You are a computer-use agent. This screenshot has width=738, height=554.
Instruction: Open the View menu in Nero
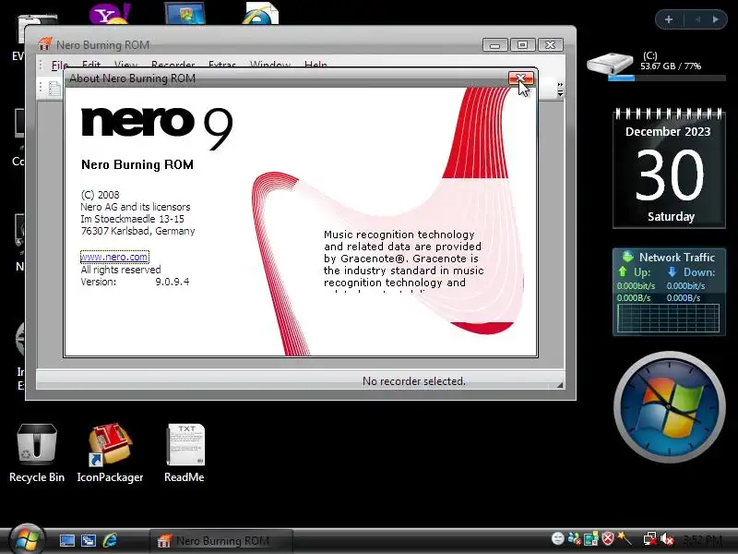[125, 65]
